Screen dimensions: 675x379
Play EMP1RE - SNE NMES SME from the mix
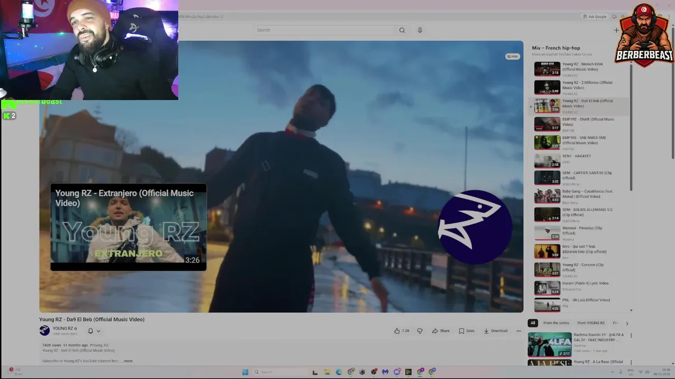point(580,143)
